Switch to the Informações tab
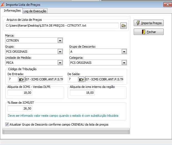172x145 pixels. point(12,11)
